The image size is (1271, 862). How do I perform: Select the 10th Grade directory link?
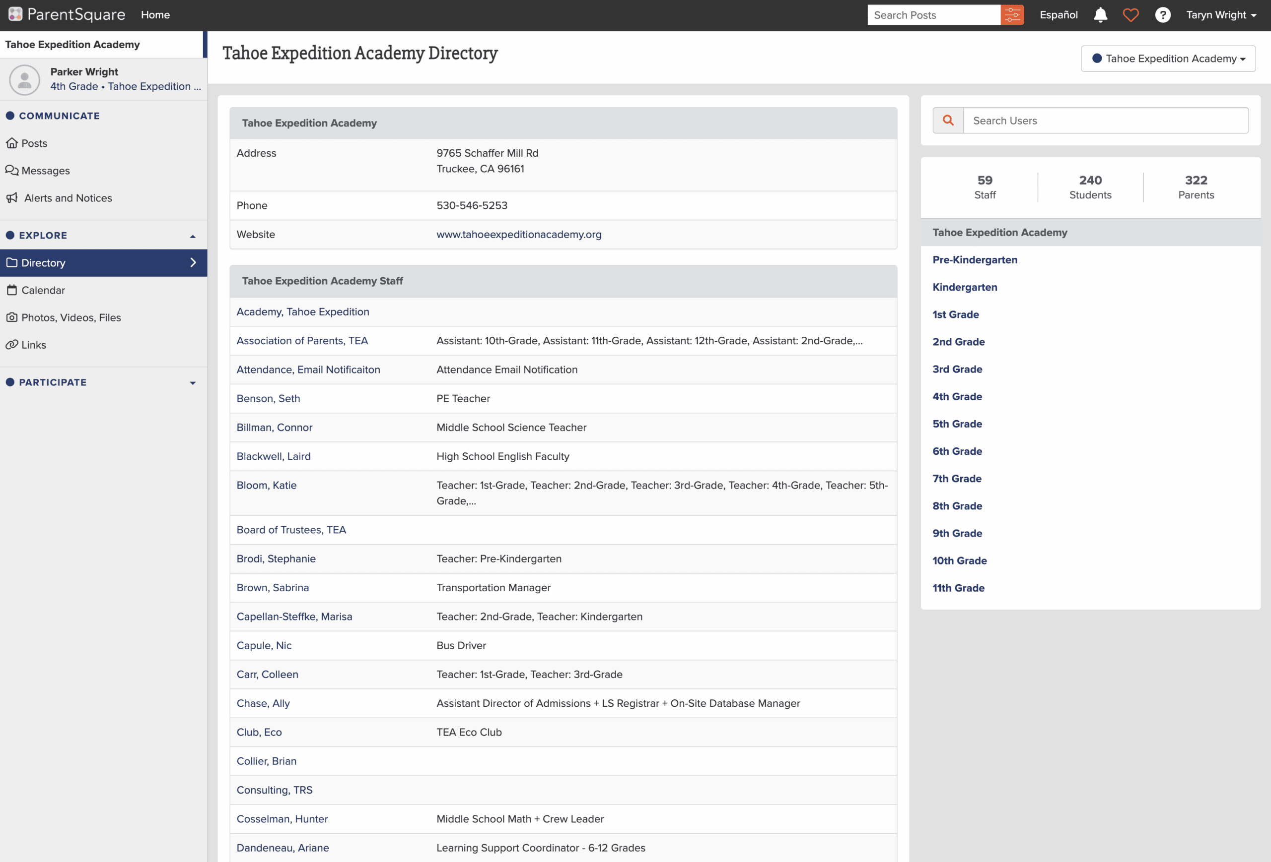[959, 560]
